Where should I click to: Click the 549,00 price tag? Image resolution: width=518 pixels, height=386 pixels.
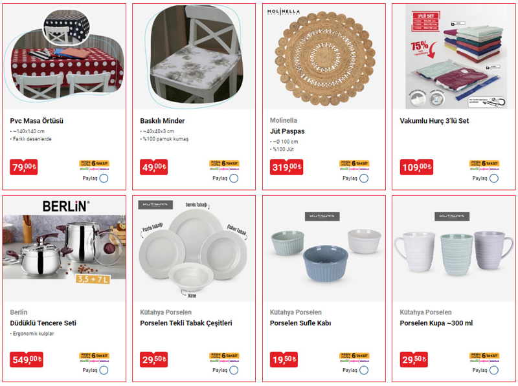pos(27,359)
